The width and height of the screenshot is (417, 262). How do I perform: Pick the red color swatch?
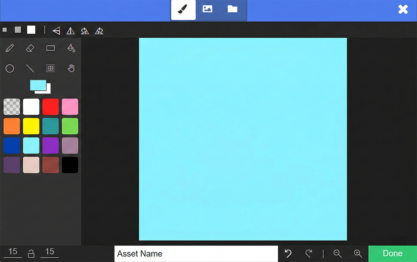coord(50,107)
